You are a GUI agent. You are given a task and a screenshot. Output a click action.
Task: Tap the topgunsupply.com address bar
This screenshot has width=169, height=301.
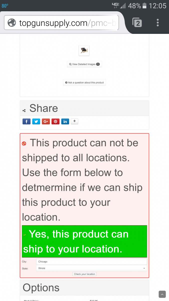(67, 23)
